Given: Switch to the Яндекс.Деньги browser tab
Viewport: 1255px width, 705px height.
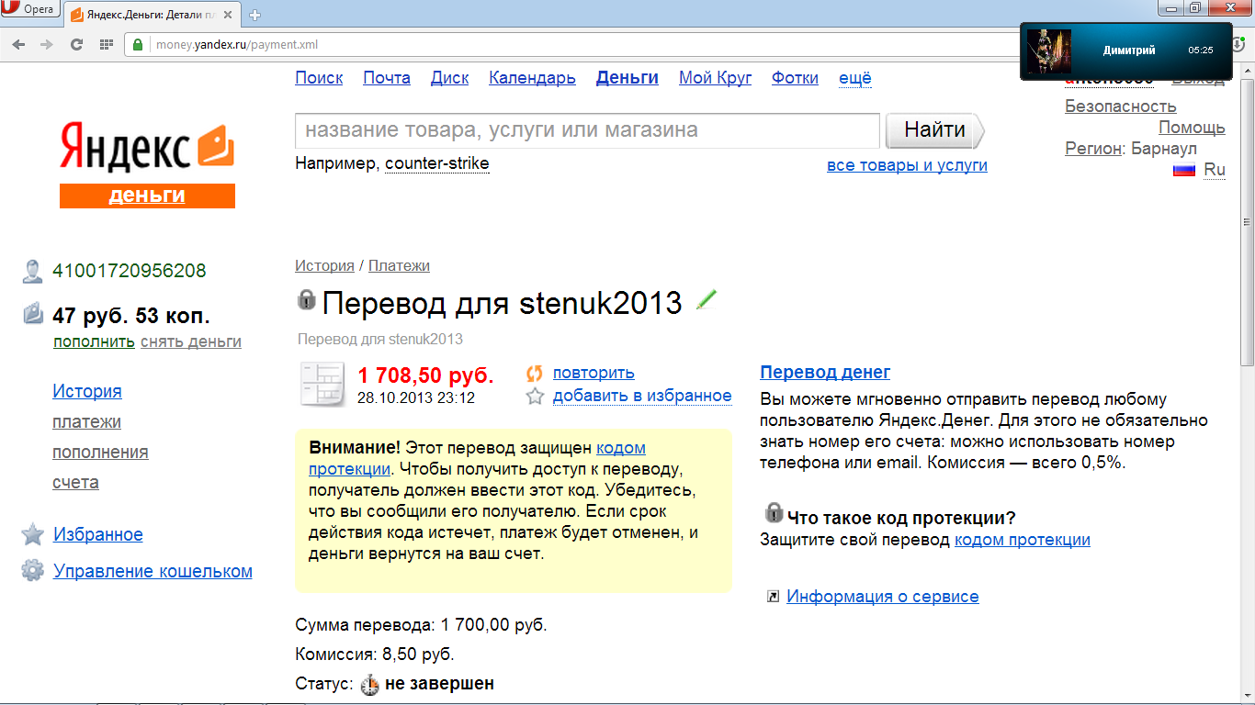Looking at the screenshot, I should [x=151, y=15].
